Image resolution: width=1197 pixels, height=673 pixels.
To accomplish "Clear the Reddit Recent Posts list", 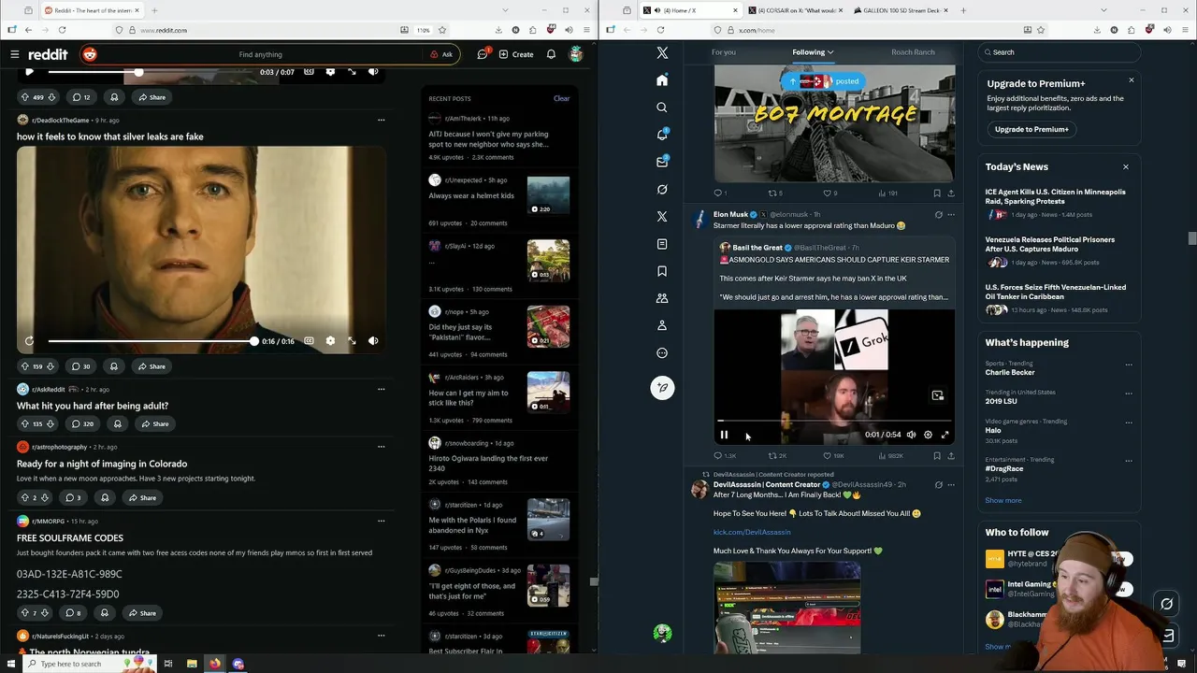I will click(x=561, y=98).
